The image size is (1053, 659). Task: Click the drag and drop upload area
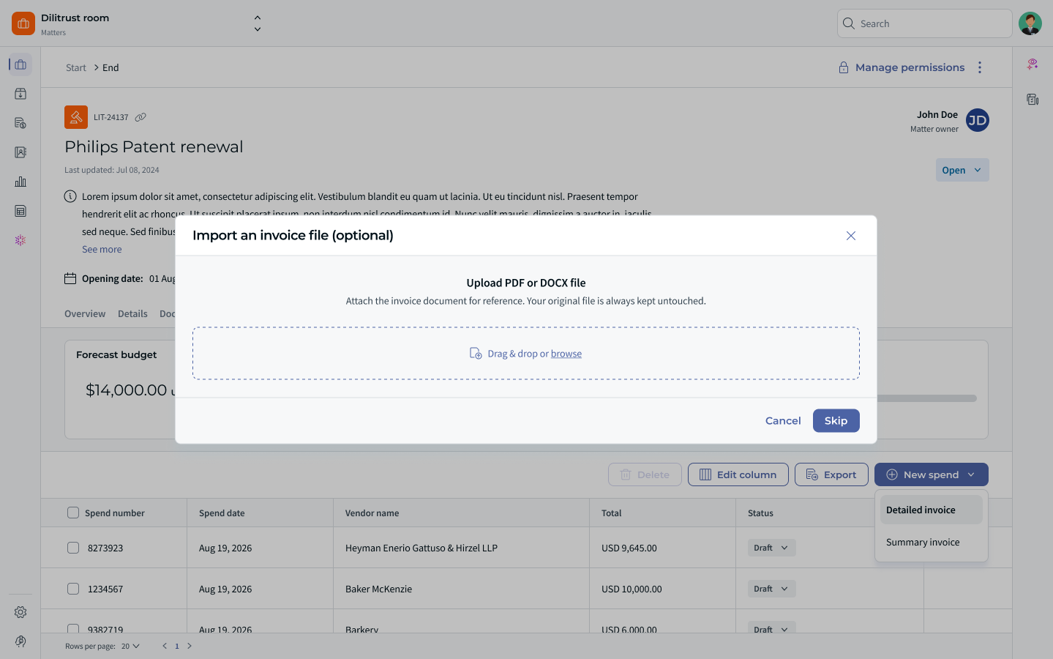click(x=526, y=353)
